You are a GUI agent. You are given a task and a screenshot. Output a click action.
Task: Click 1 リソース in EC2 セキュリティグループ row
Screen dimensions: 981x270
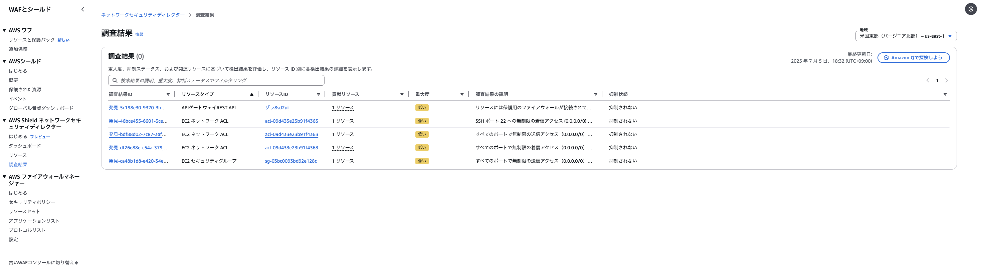click(x=343, y=161)
